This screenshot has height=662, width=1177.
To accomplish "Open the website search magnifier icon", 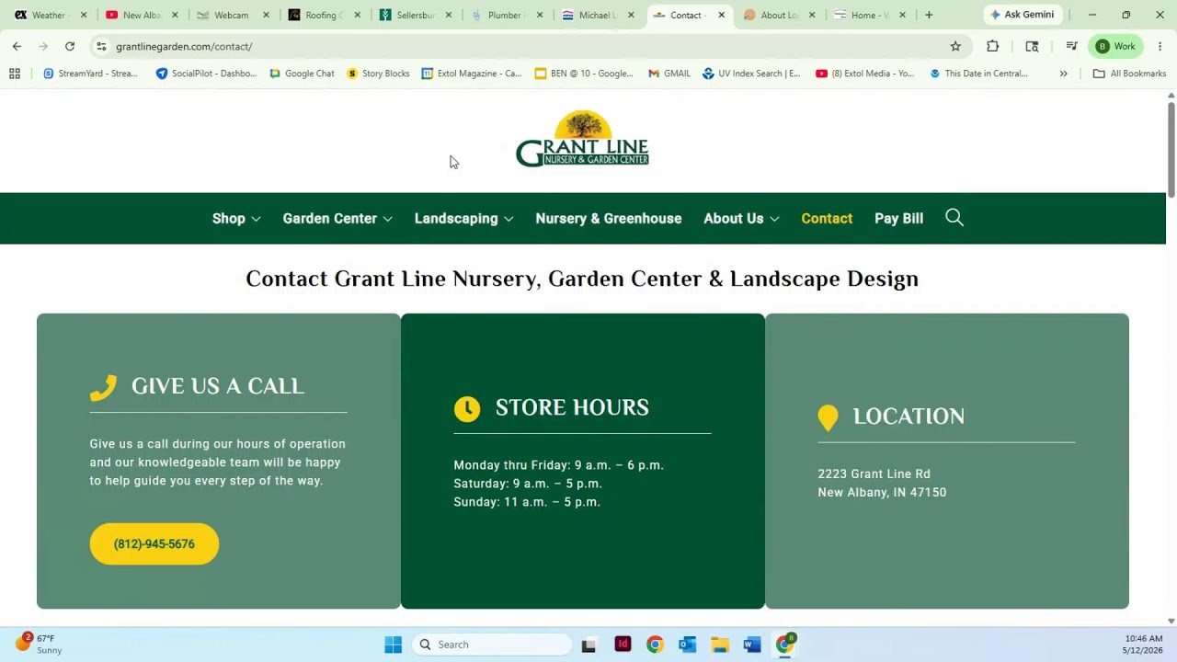I will pos(954,218).
